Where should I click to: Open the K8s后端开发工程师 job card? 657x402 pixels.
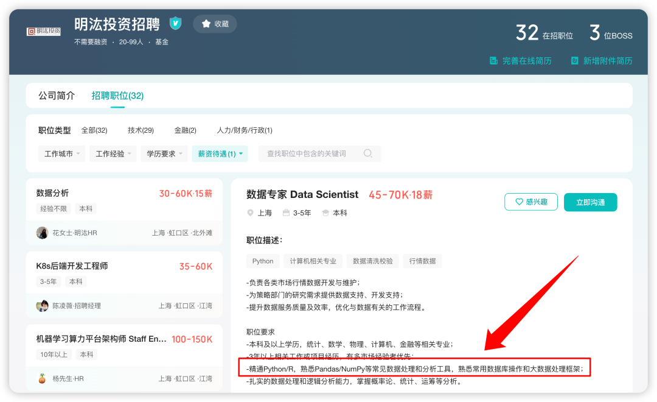(x=124, y=284)
